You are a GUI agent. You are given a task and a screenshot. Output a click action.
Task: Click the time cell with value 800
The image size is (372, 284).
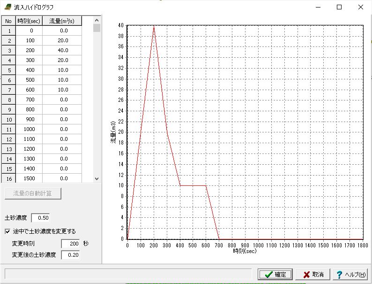[29, 109]
